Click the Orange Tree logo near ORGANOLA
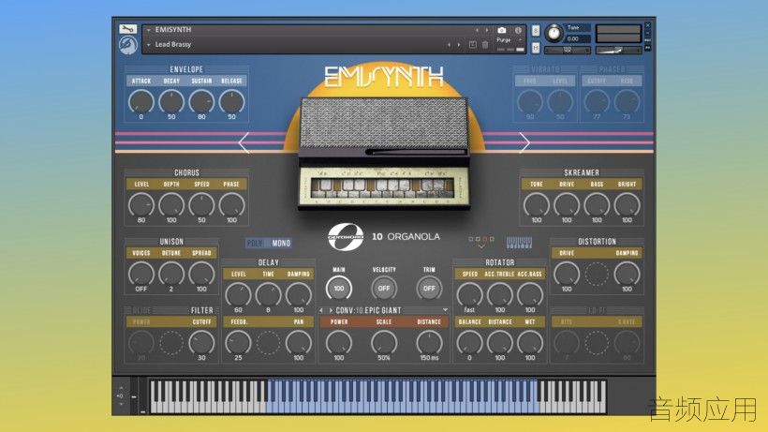This screenshot has width=768, height=432. tap(346, 236)
